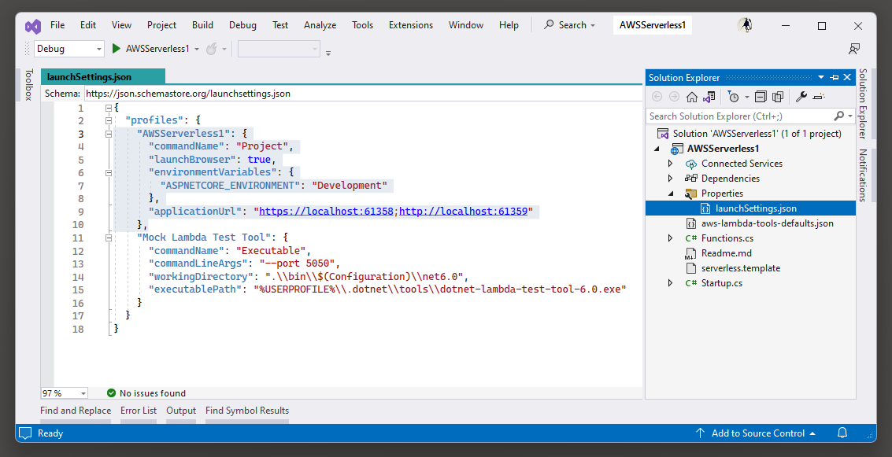Collapse the "environmentVariables" block on line 6

108,172
